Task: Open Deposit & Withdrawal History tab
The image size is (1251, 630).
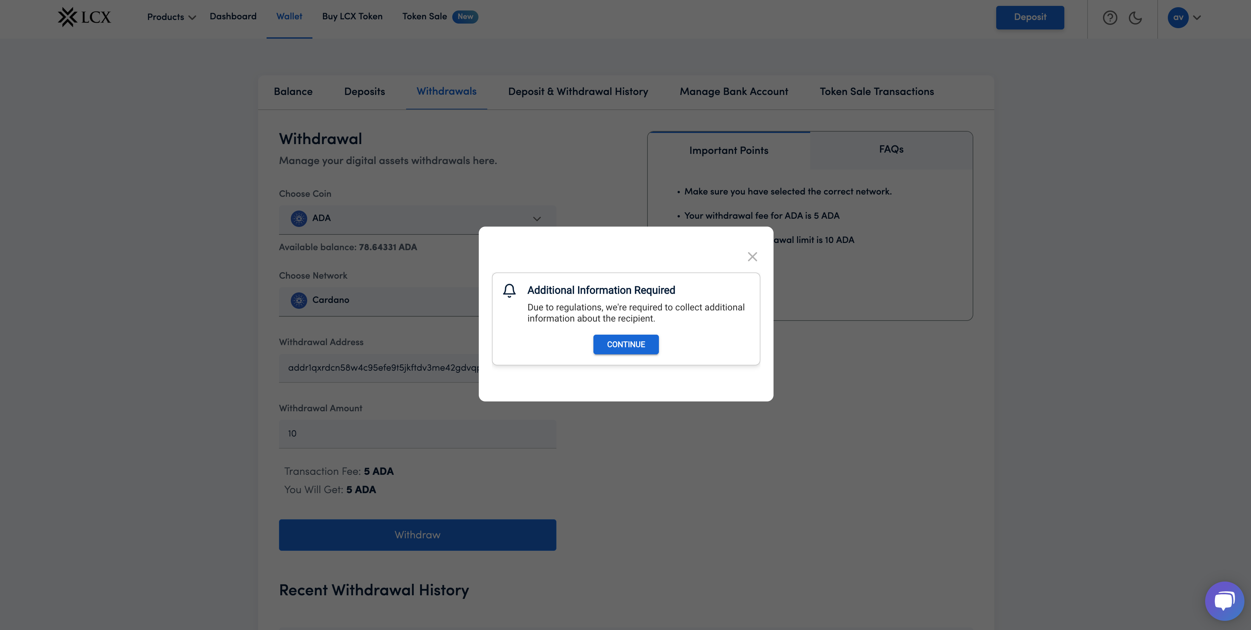Action: click(x=578, y=92)
